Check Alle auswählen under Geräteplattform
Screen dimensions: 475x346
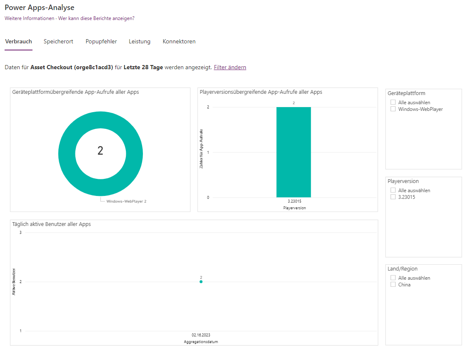tap(393, 103)
